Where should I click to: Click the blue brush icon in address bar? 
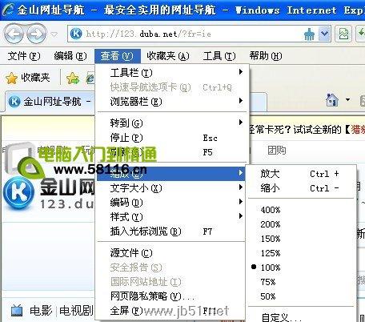309,34
